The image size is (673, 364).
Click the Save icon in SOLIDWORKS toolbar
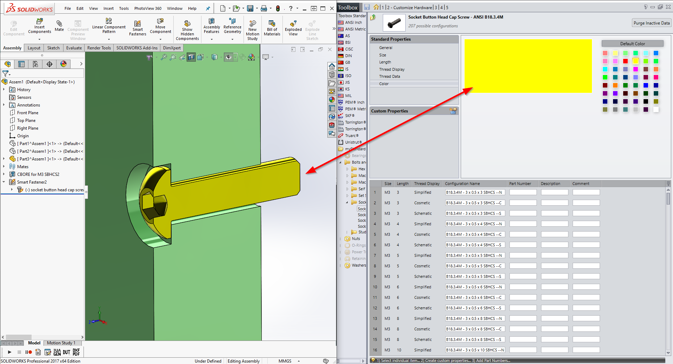click(250, 8)
